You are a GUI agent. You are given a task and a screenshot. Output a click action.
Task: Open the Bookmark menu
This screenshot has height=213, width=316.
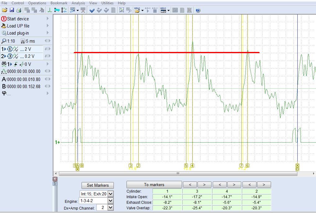coord(59,3)
